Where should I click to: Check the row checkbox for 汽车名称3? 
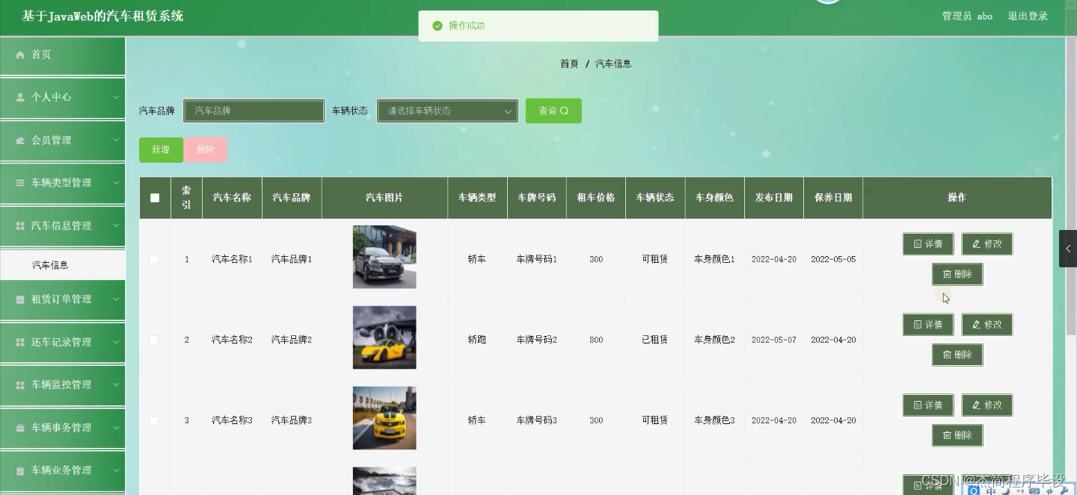click(154, 420)
